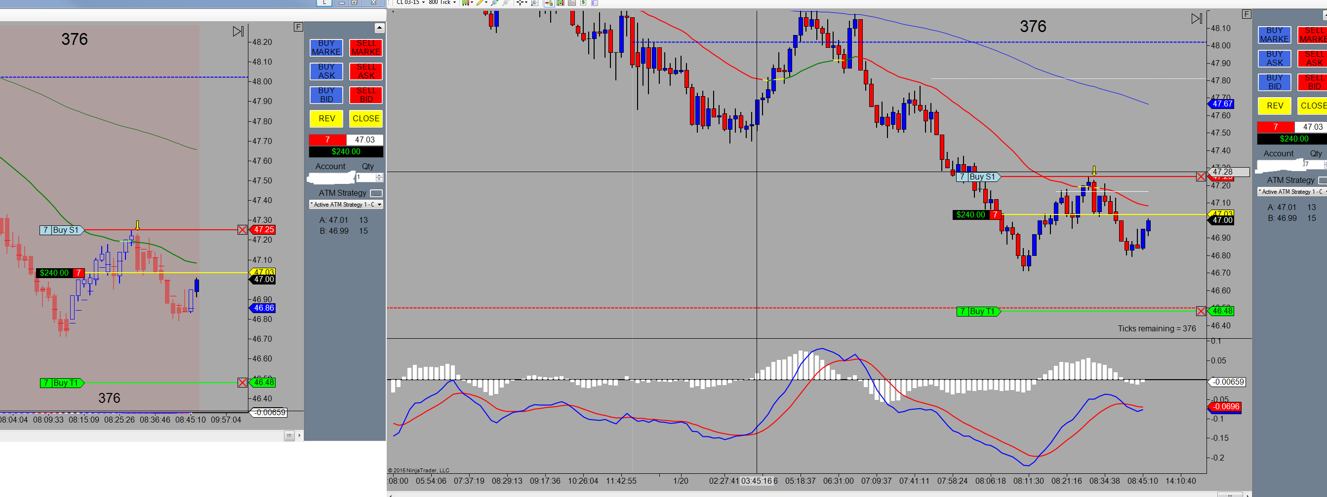This screenshot has width=1327, height=497.
Task: Click the green dollar sign Strategies icon
Action: click(x=583, y=2)
